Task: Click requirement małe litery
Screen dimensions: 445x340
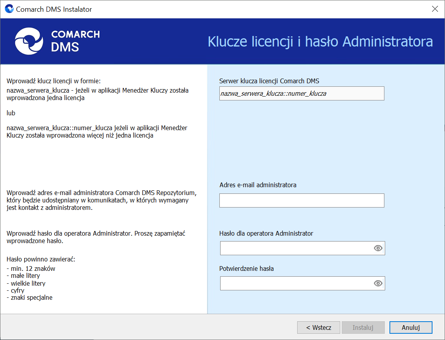Action: click(x=23, y=276)
